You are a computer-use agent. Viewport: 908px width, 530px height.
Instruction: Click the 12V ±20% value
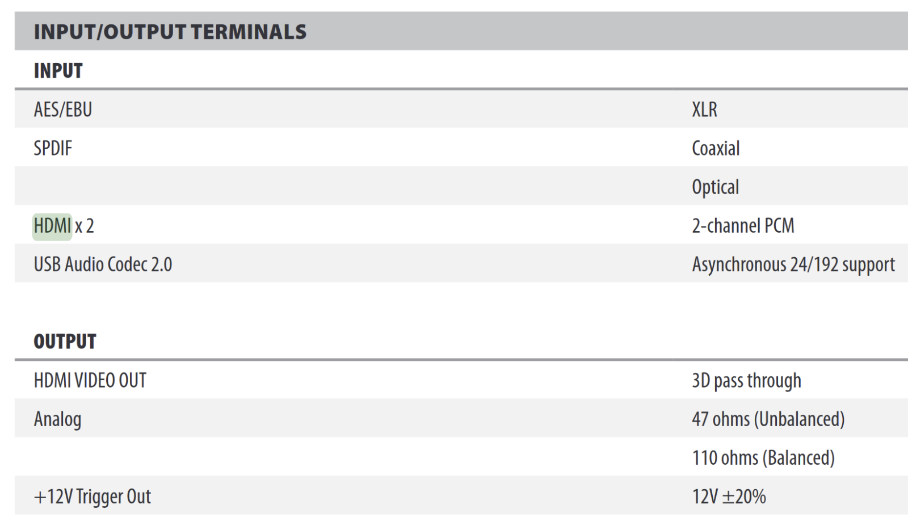tap(729, 497)
